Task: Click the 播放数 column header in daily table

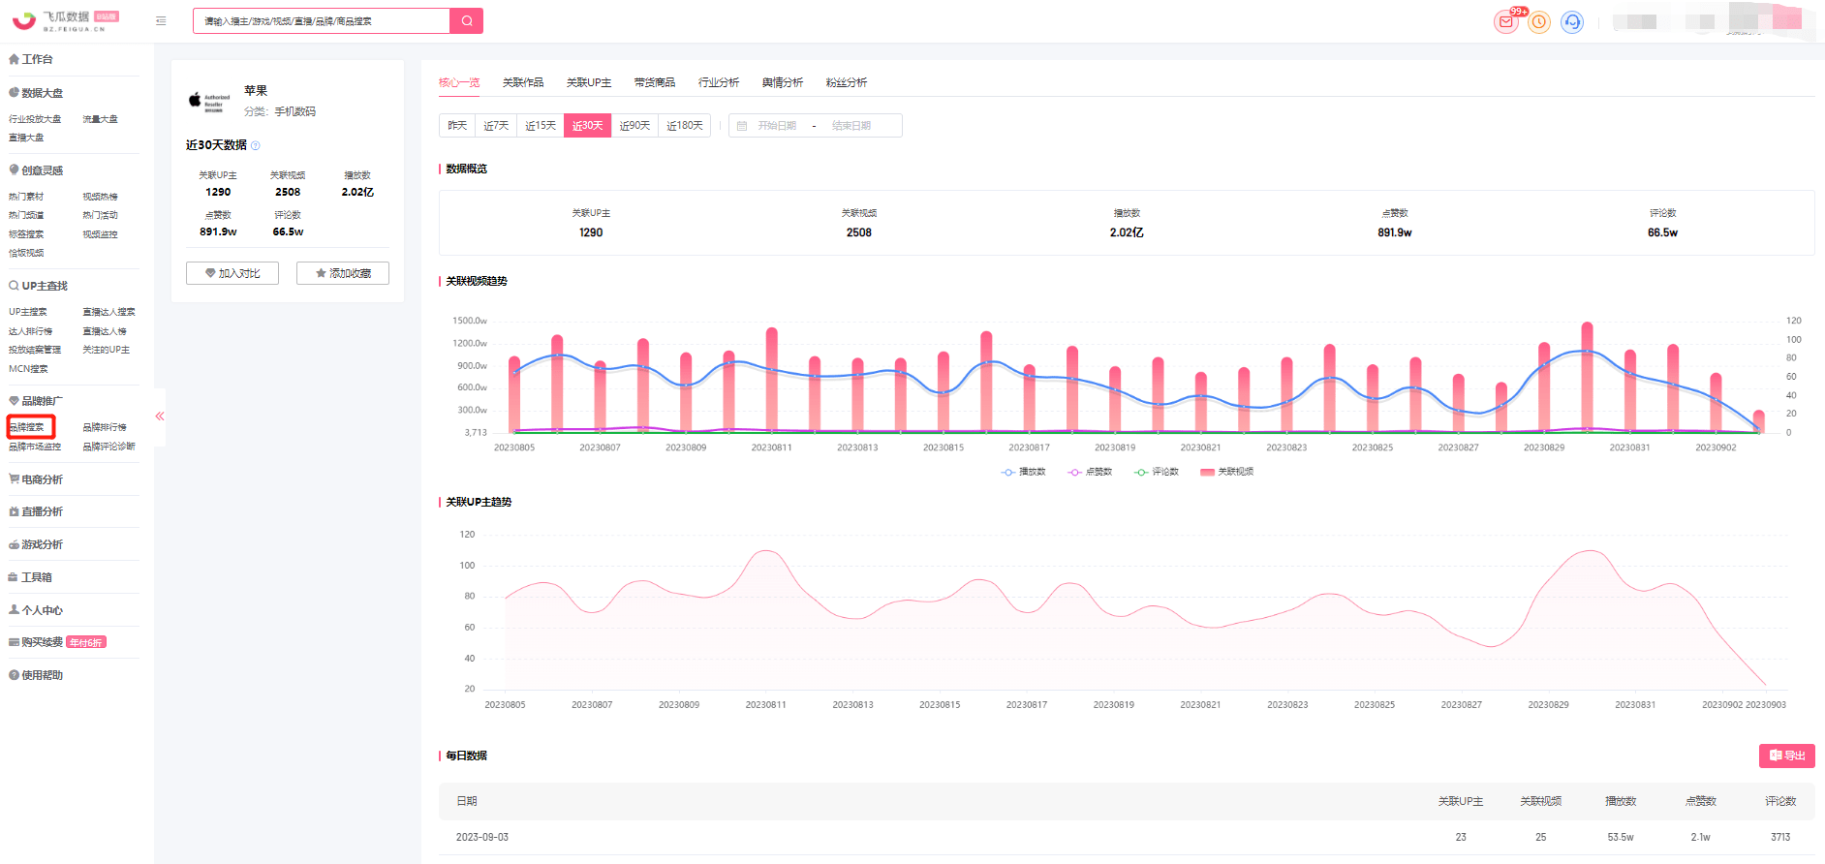Action: coord(1621,801)
